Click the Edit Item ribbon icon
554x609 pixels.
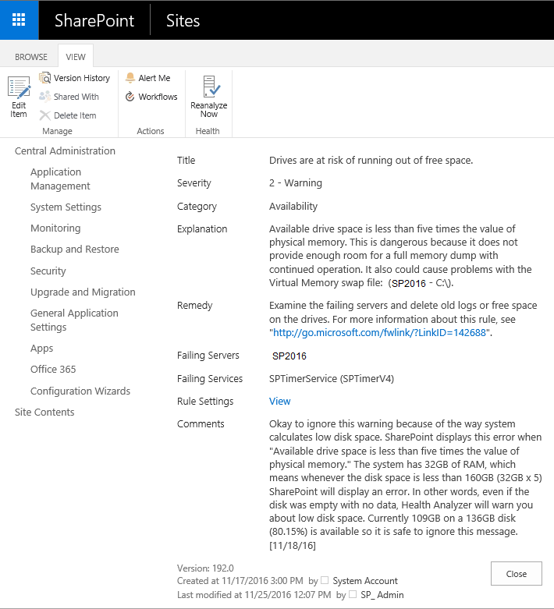click(x=19, y=88)
